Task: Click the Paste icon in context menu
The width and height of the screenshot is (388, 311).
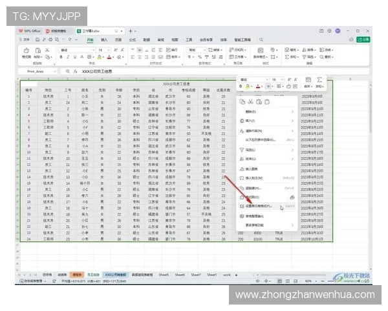Action: (x=259, y=102)
